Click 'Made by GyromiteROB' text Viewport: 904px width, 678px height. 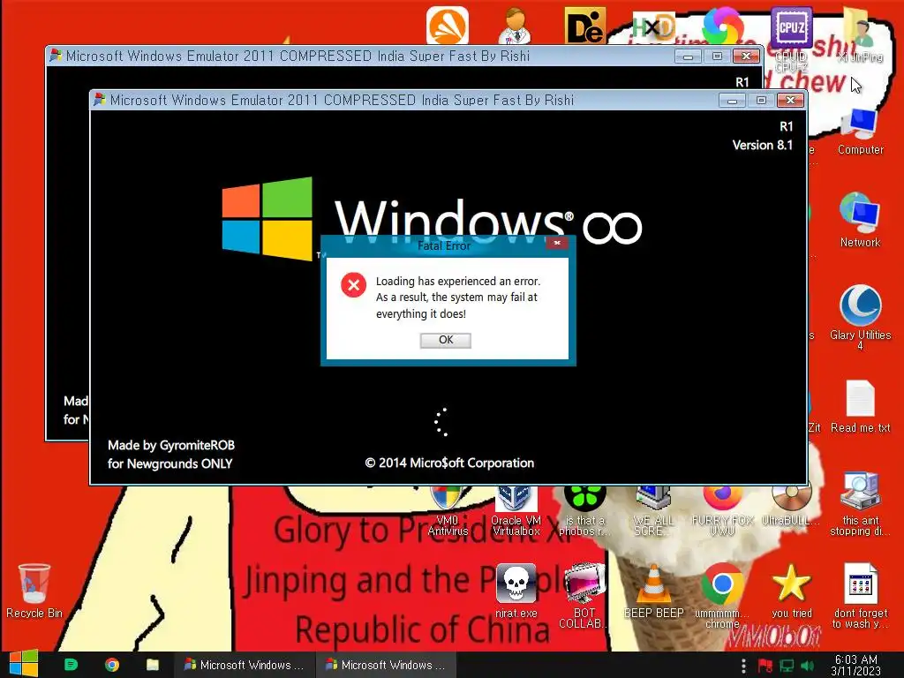171,445
